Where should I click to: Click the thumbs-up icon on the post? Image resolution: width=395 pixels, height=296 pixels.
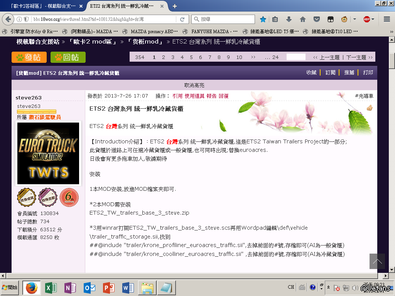370,108
